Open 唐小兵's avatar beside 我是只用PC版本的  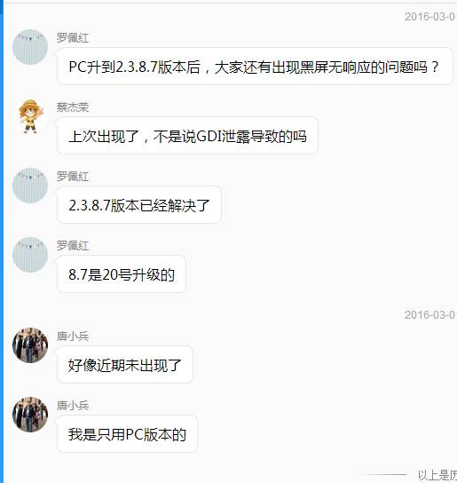click(30, 415)
